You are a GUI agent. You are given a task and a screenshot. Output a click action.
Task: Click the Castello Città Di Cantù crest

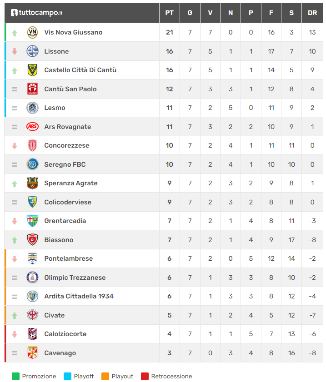(32, 70)
